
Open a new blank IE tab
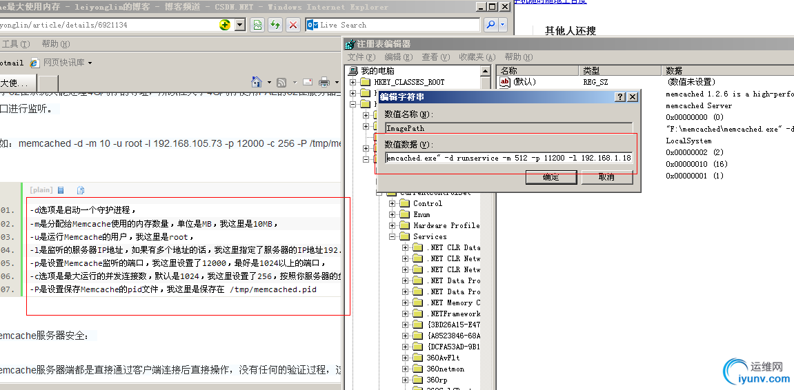(48, 83)
